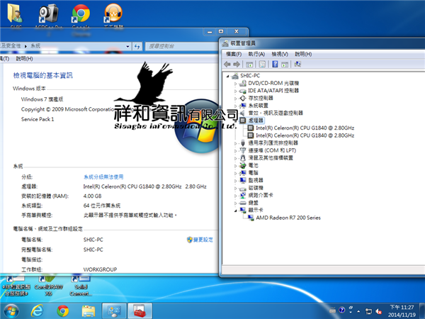Select the sound, video and game controller icon

[243, 113]
